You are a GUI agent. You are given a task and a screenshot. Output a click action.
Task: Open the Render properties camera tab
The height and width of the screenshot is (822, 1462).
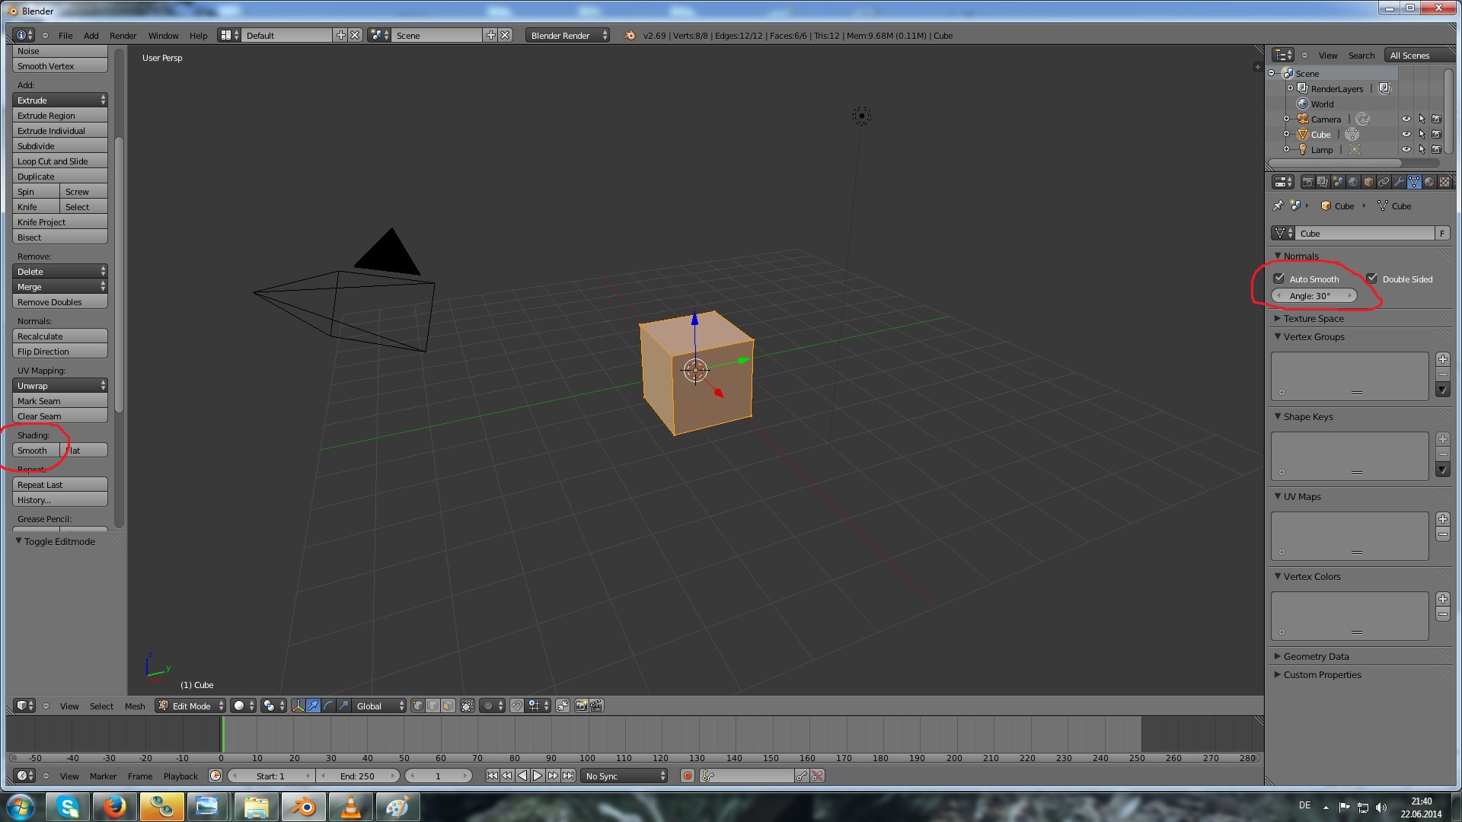pyautogui.click(x=1308, y=182)
